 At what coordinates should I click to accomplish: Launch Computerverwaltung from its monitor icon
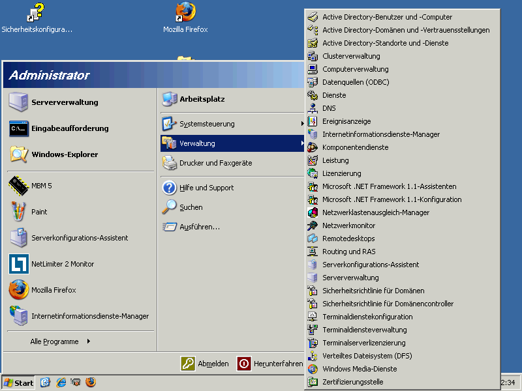coord(313,69)
